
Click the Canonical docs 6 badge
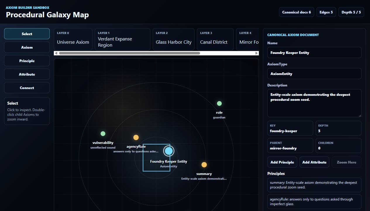coord(297,12)
